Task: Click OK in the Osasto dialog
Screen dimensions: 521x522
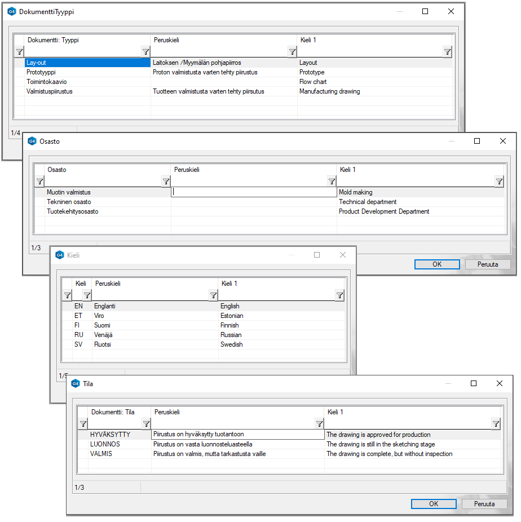Action: [x=437, y=264]
